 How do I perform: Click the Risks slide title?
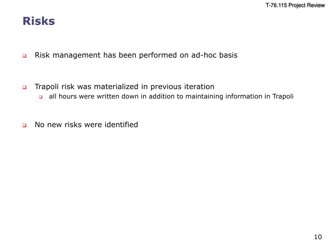click(39, 21)
